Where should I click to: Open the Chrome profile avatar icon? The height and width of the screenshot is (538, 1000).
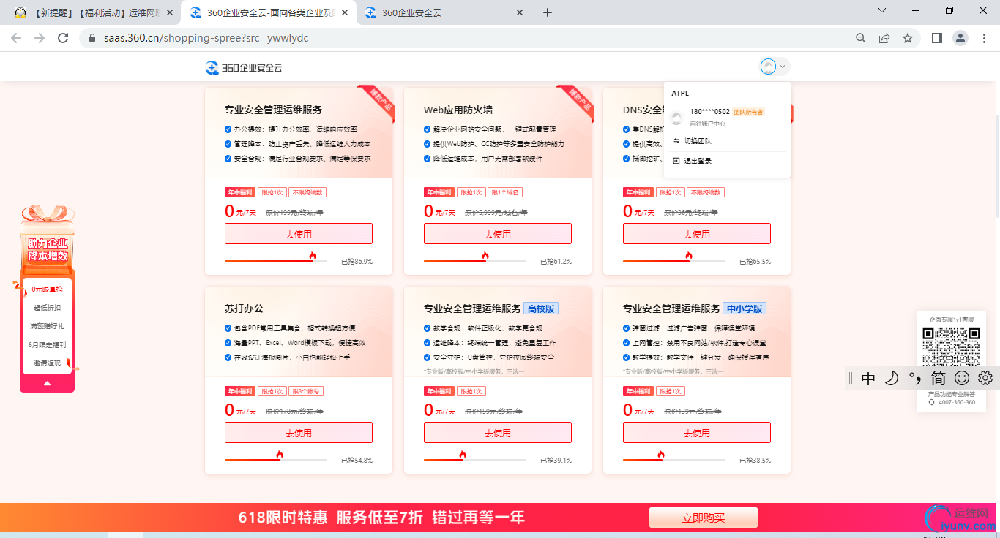pyautogui.click(x=960, y=38)
